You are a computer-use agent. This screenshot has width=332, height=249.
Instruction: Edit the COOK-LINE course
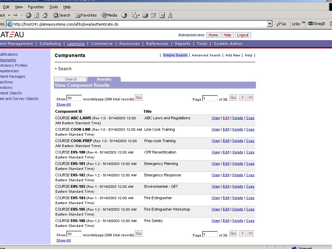click(226, 129)
